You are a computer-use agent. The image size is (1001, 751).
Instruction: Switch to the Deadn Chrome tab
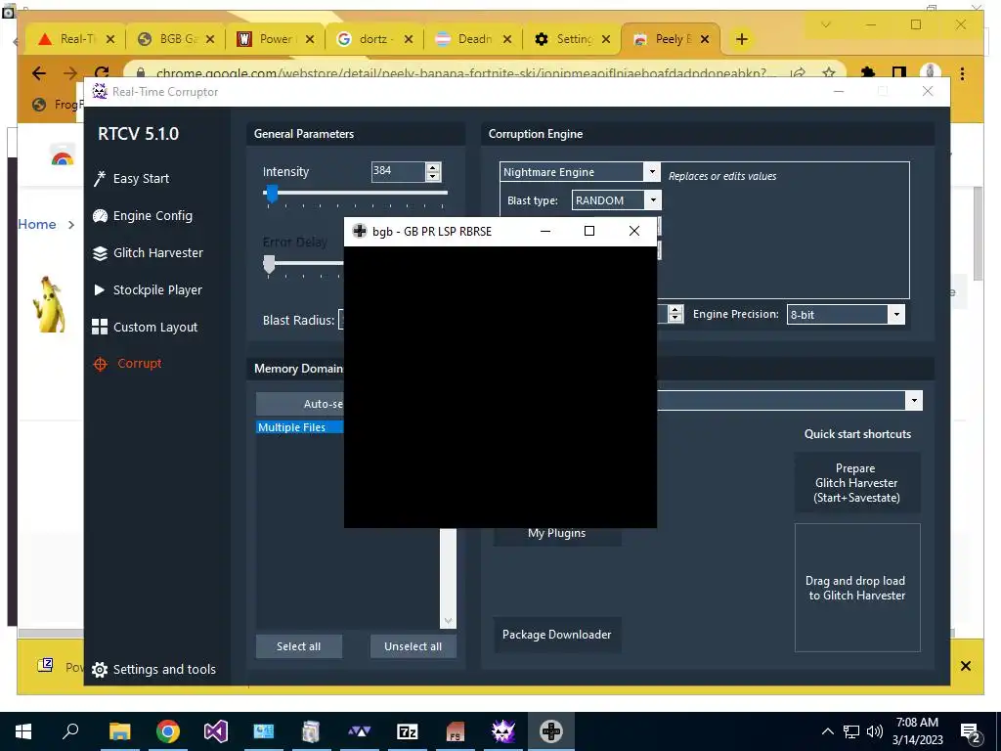tap(474, 39)
